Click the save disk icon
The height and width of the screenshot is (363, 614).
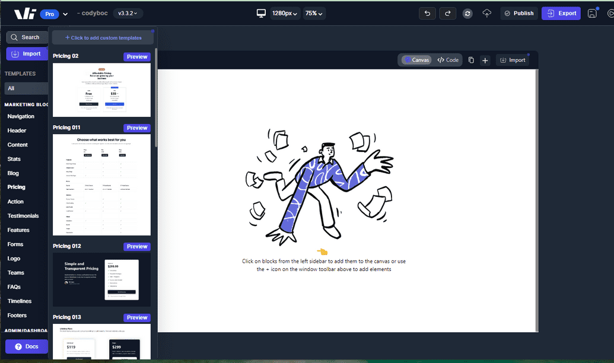pos(593,13)
